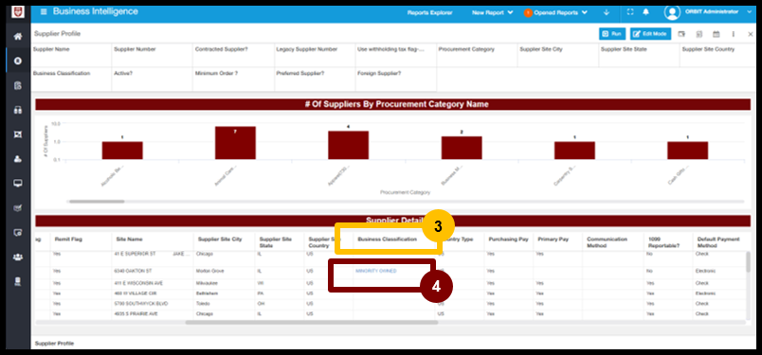Expand the New Report dropdown

[x=492, y=12]
